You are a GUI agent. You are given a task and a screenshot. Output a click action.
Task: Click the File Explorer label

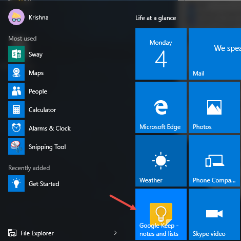37,233
